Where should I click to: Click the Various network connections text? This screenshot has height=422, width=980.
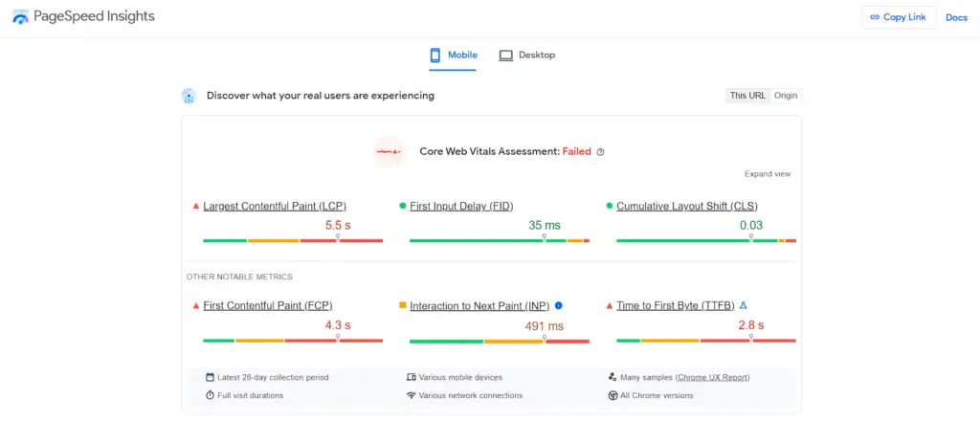coord(471,396)
